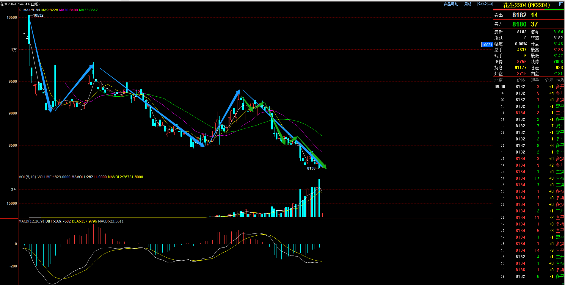Click the 买入 bid price 8180

[519, 24]
